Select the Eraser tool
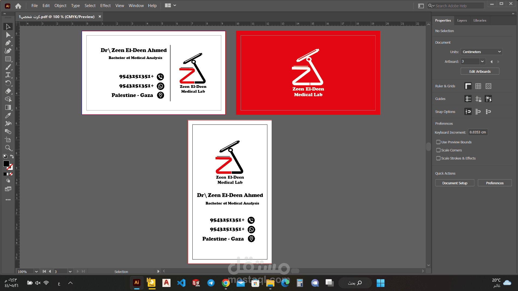This screenshot has height=291, width=518. coord(8,91)
